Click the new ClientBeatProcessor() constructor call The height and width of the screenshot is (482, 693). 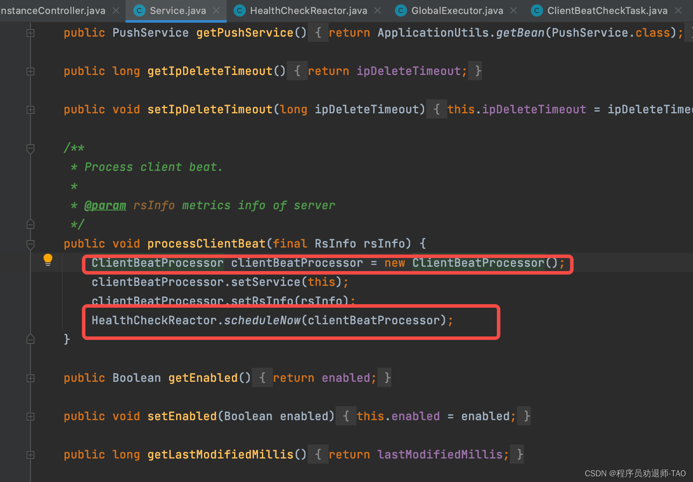(471, 263)
